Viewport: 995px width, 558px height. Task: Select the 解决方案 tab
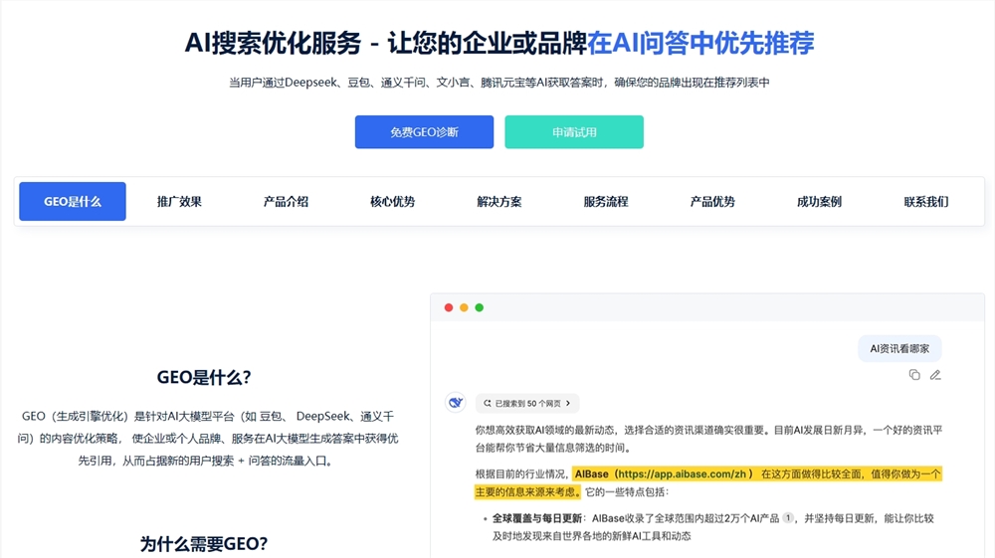(498, 202)
